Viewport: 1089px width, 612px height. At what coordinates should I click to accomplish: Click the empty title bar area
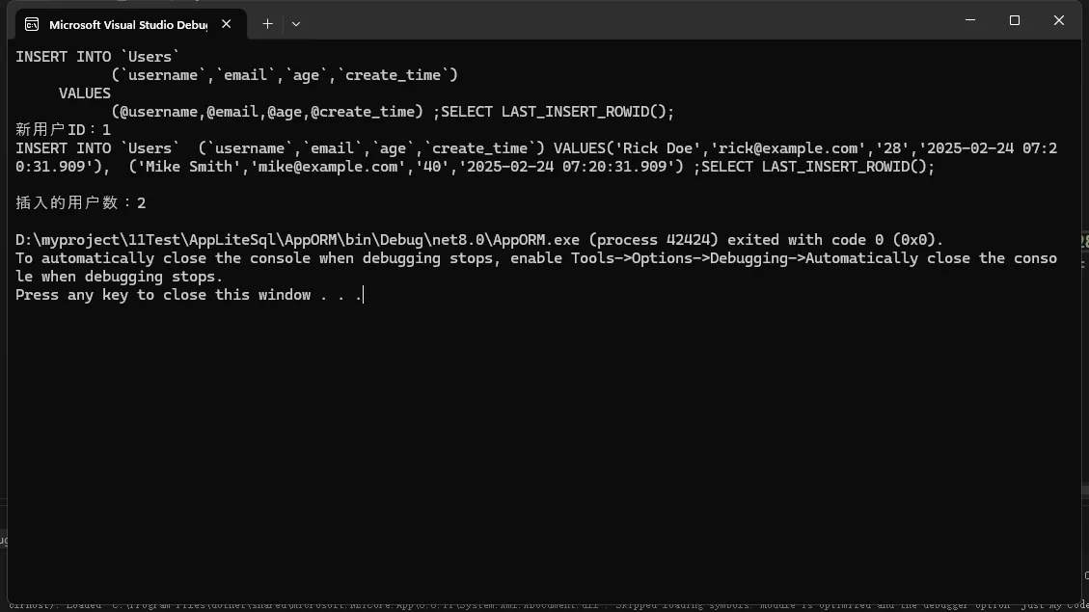[x=627, y=20]
